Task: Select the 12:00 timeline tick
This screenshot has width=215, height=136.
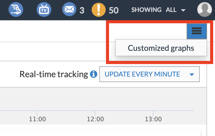Action: pos(95,119)
